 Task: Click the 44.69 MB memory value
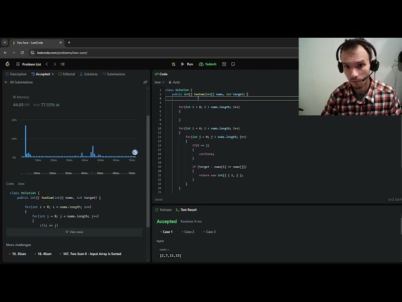(x=21, y=105)
